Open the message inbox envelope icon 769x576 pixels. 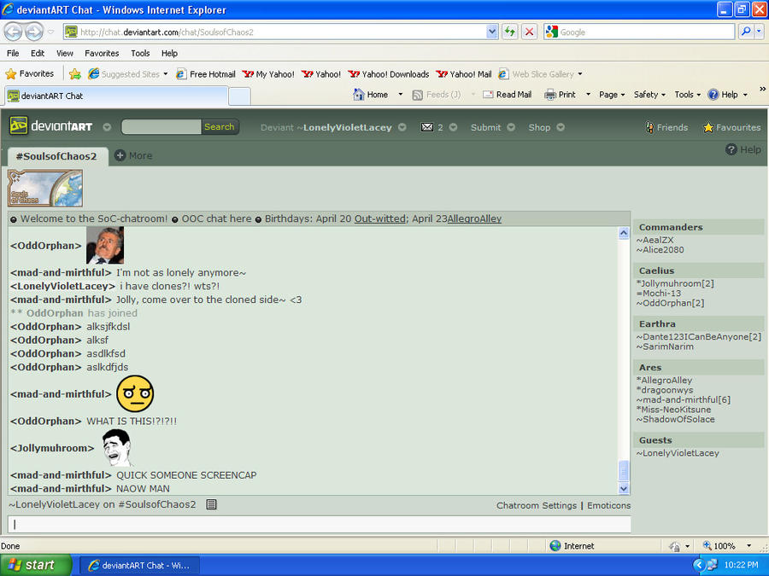coord(425,126)
